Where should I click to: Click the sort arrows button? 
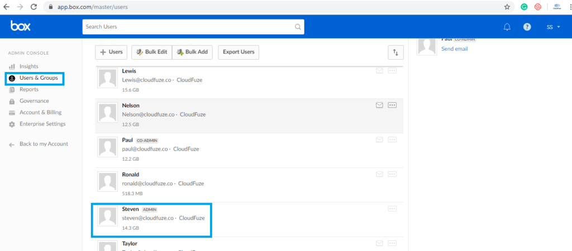pos(396,52)
